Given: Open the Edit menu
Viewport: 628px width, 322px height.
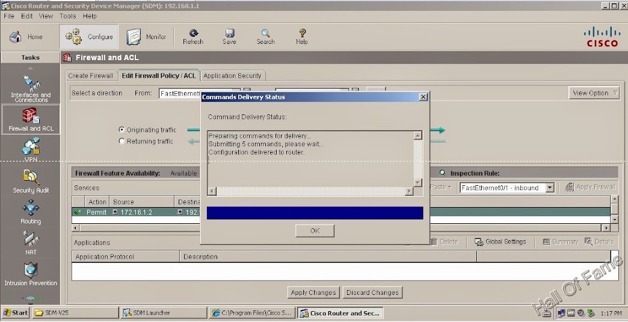Looking at the screenshot, I should (27, 16).
